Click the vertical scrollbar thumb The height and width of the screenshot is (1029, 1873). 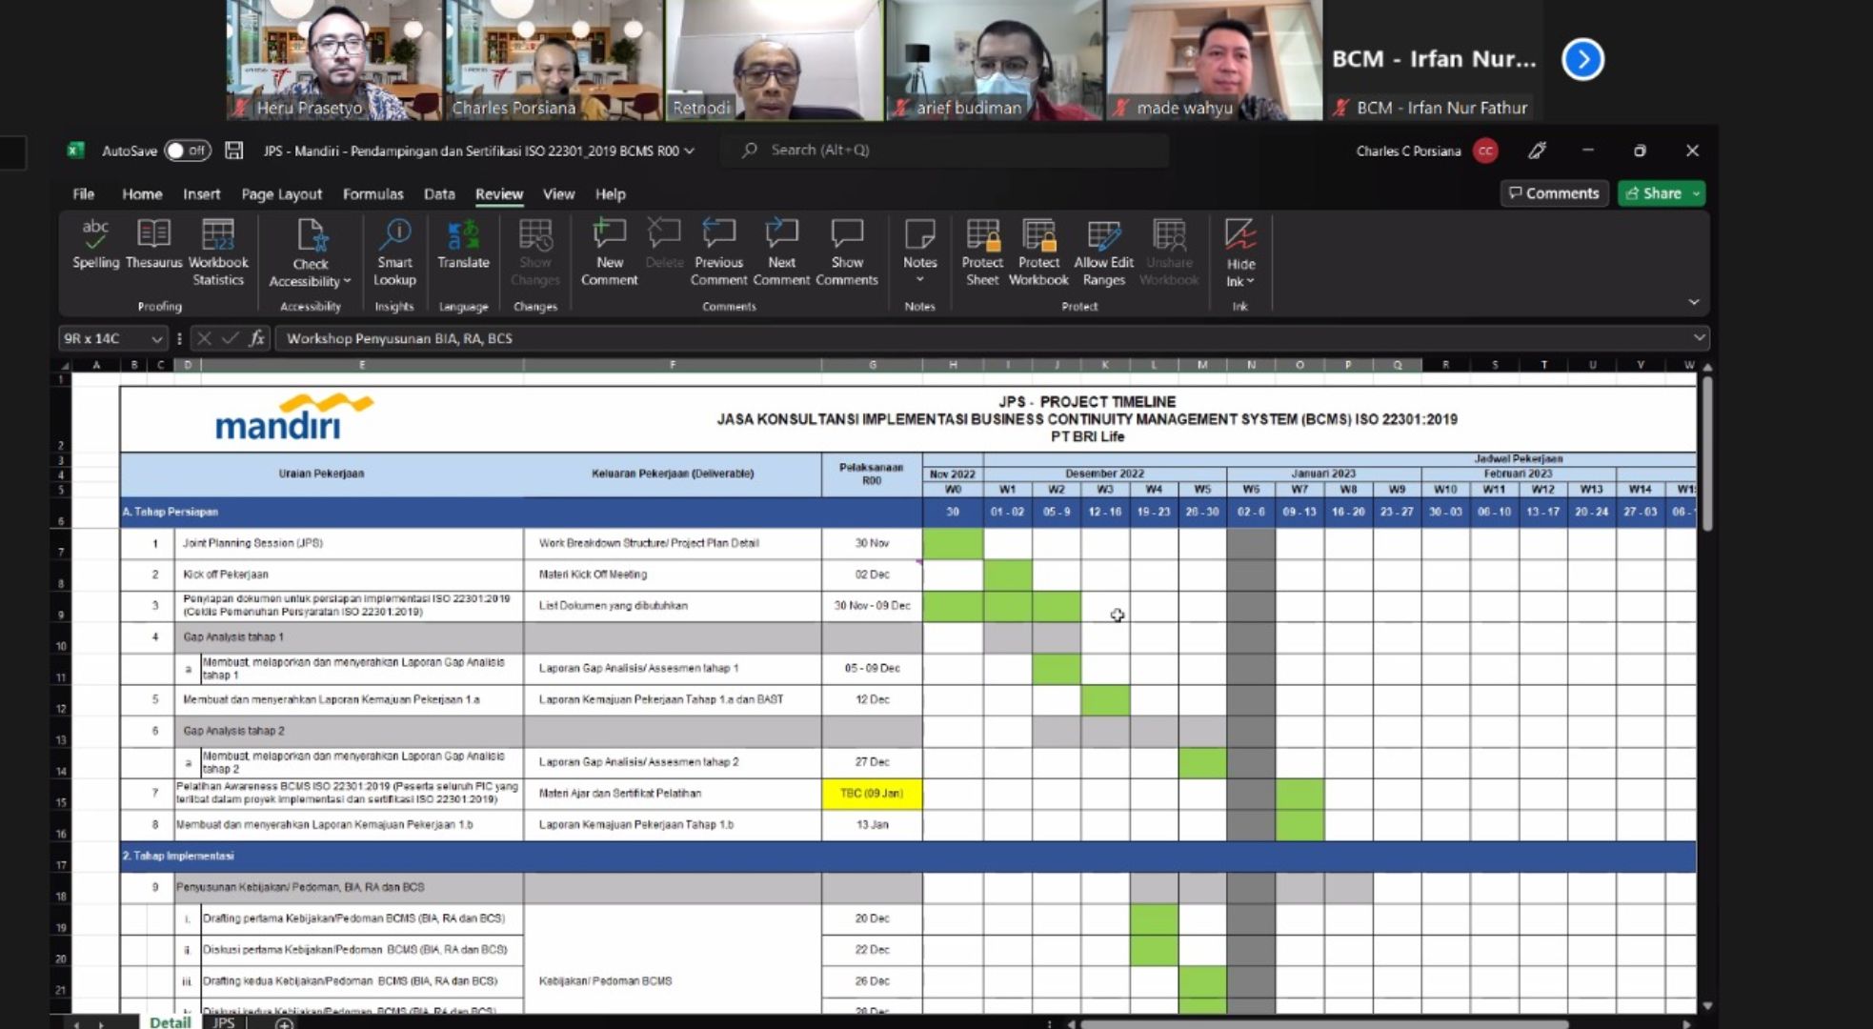pos(1706,454)
